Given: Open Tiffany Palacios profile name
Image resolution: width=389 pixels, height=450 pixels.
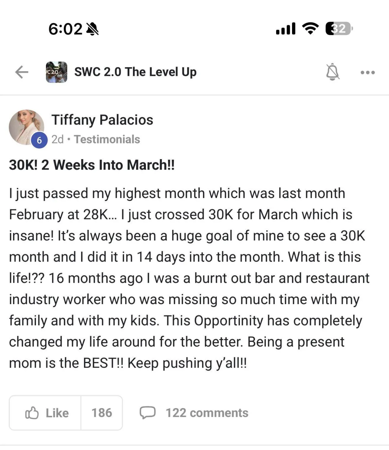Looking at the screenshot, I should pyautogui.click(x=102, y=120).
